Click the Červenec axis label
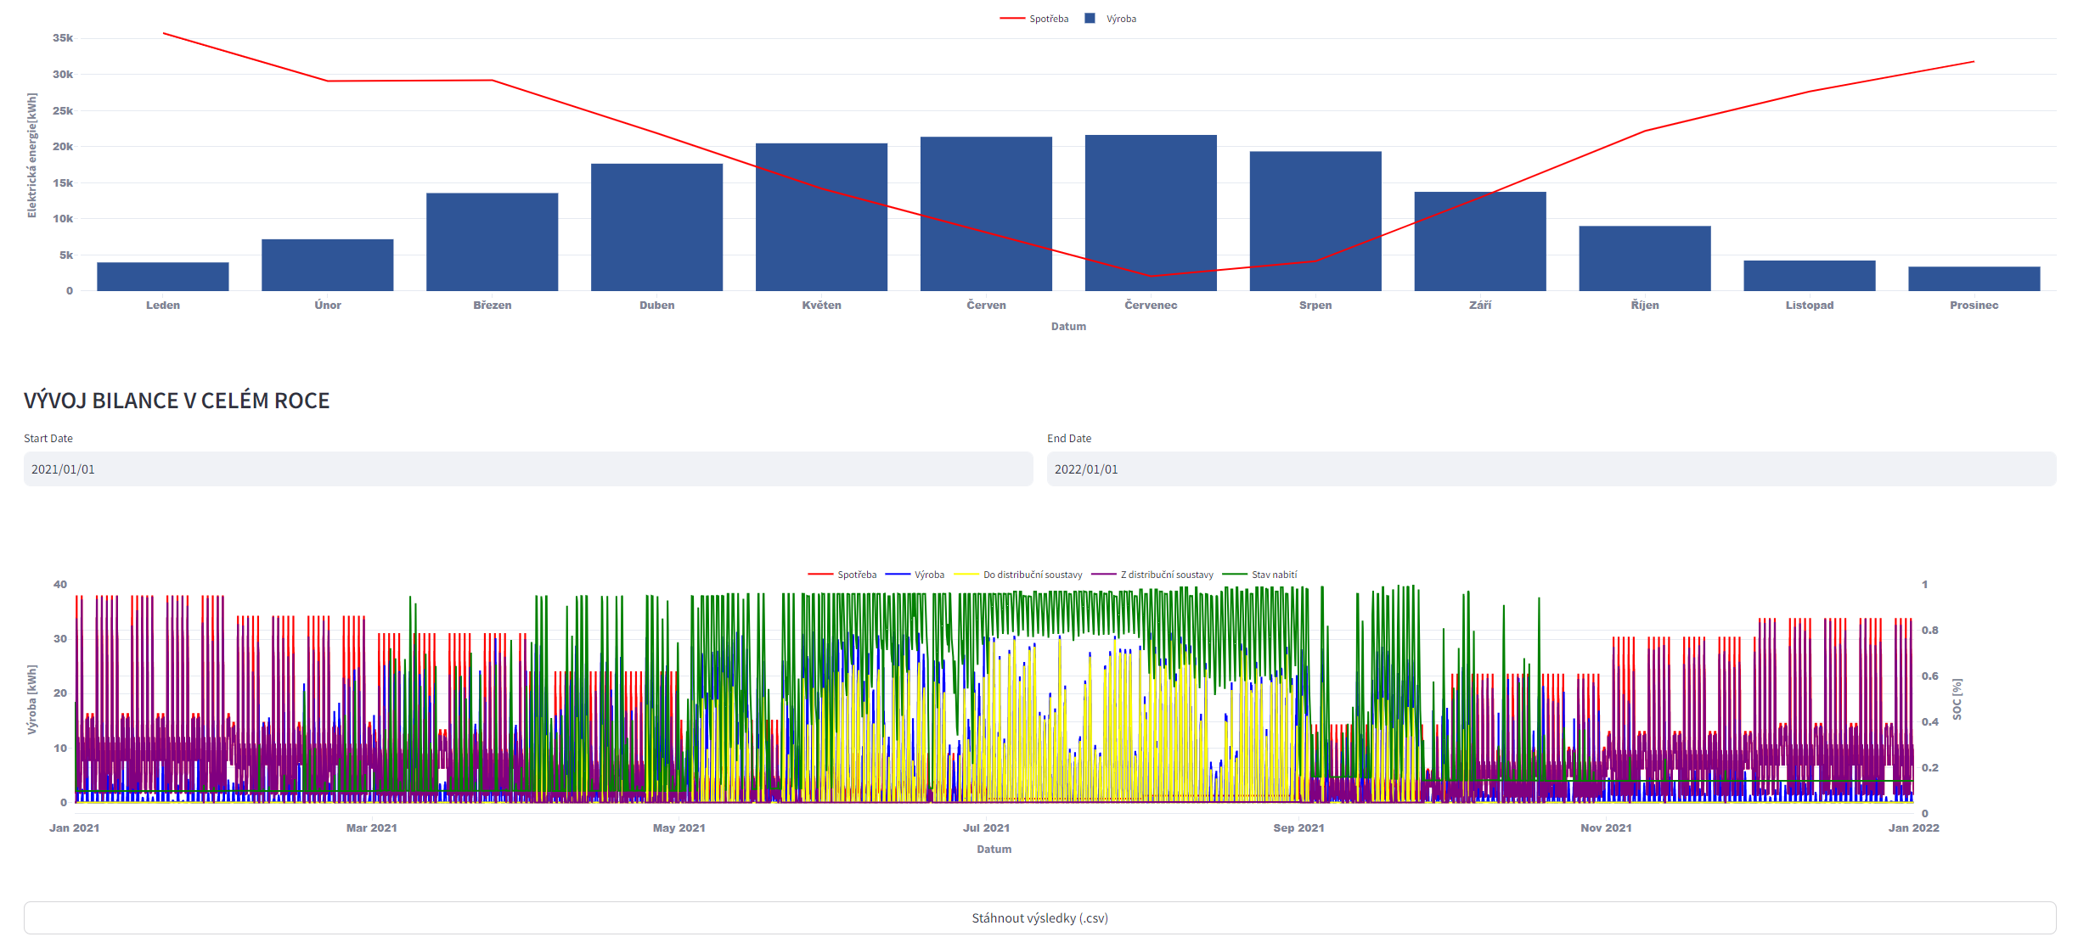 click(x=1151, y=306)
